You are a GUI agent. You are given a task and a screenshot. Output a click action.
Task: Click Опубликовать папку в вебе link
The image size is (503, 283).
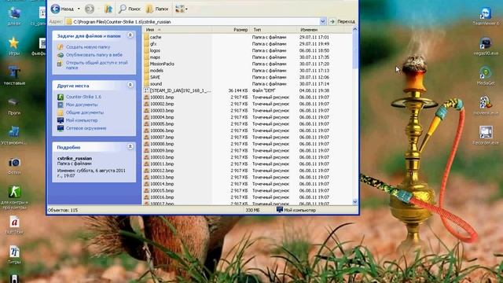(94, 55)
